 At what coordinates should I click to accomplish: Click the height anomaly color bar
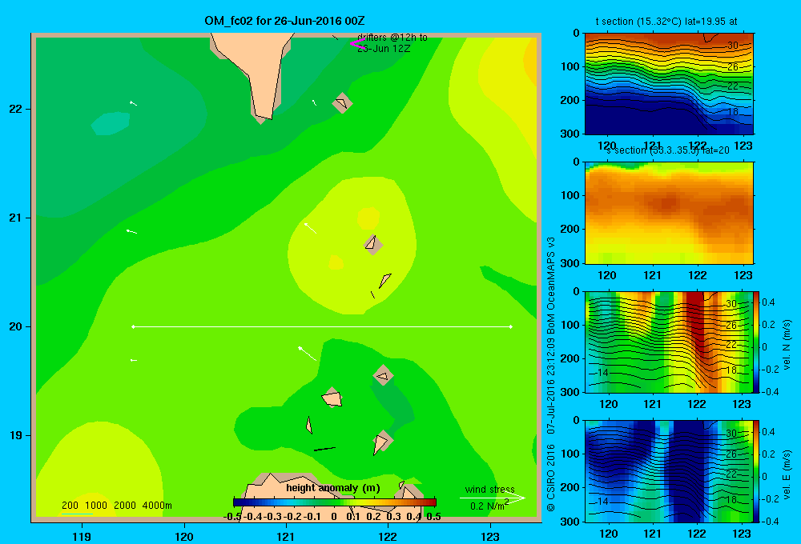click(335, 502)
